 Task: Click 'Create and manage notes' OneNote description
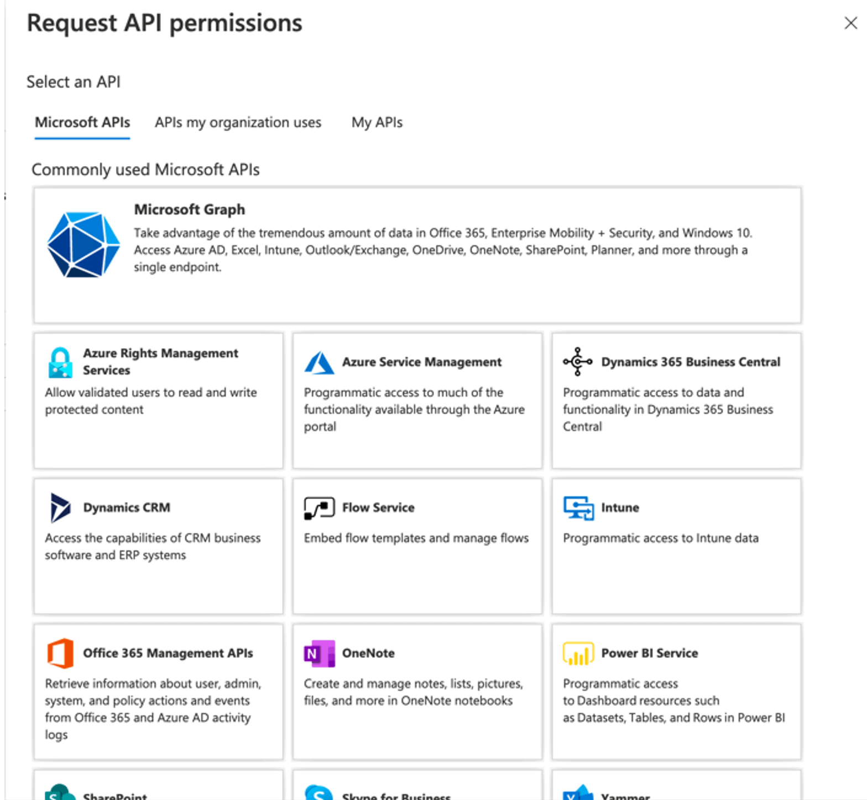pos(414,692)
